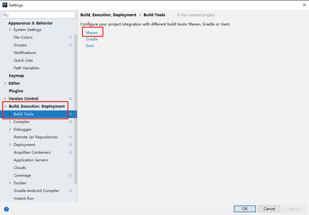Select Notifications setting
309x215 pixels.
[x=25, y=52]
